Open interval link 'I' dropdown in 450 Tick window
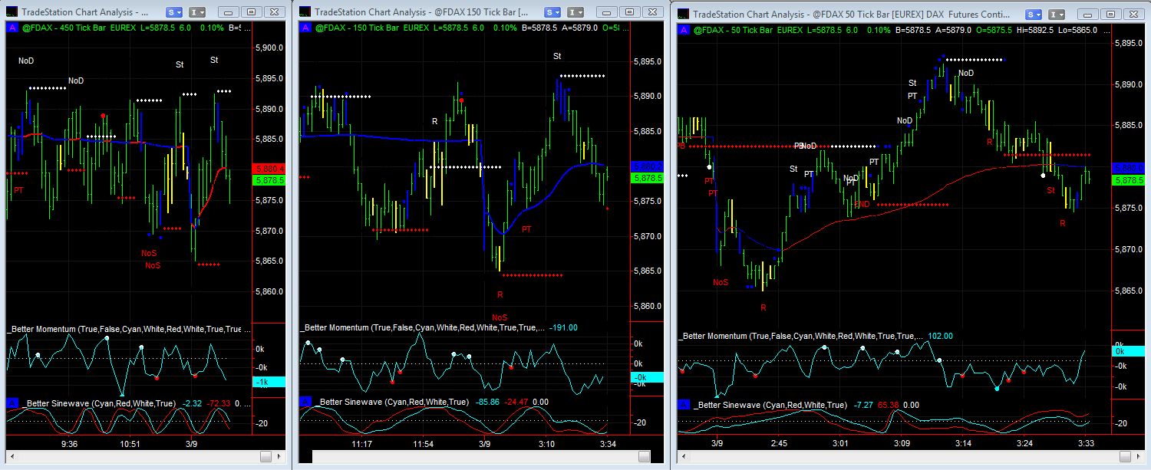This screenshot has height=470, width=1151. 197,12
